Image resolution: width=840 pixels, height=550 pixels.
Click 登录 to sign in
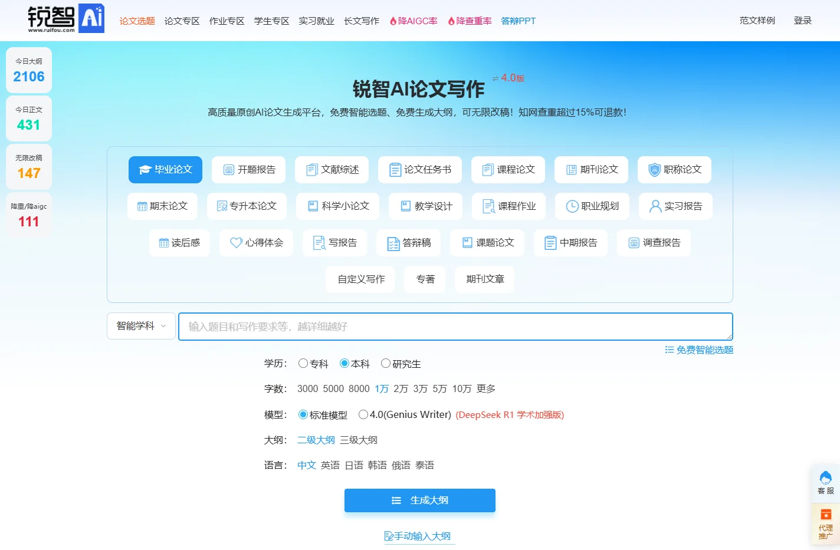click(x=803, y=21)
